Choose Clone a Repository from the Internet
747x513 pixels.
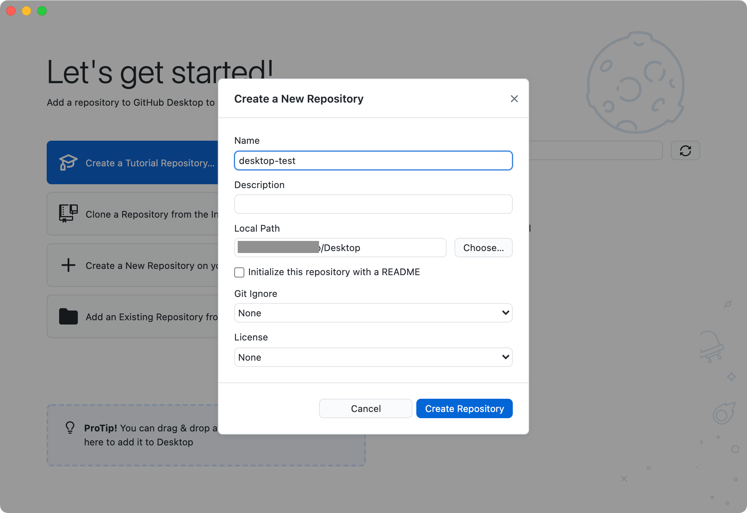click(132, 214)
